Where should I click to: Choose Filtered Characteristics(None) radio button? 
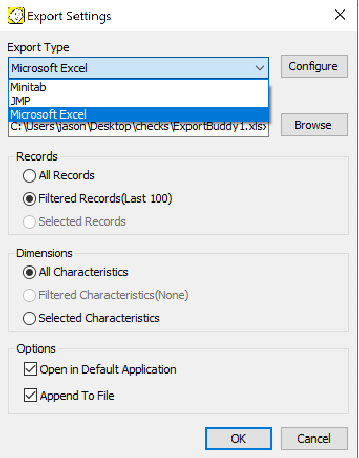click(105, 295)
